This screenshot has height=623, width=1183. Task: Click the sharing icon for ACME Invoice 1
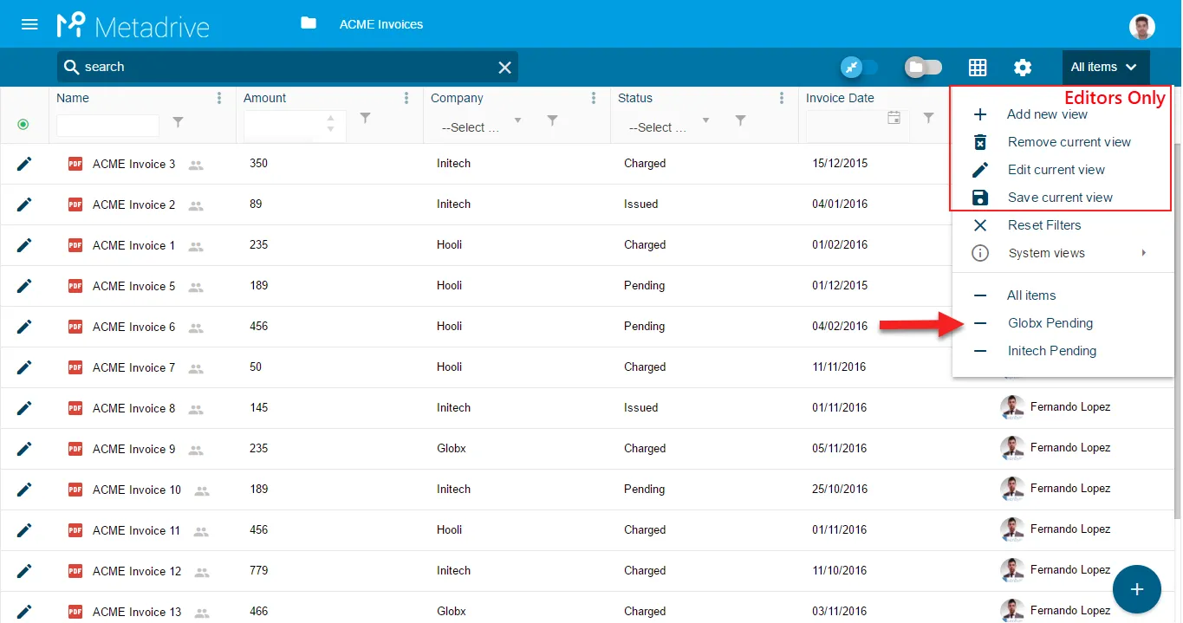[x=196, y=246]
